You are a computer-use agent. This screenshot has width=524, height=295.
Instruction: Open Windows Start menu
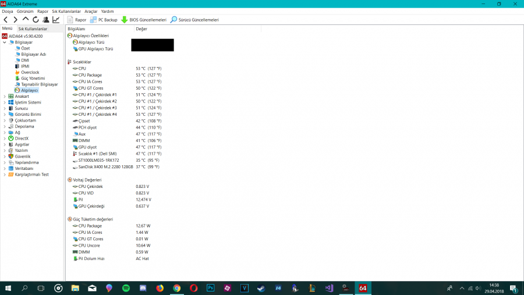[x=8, y=289]
